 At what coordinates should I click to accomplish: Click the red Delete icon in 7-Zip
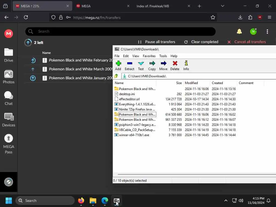pos(175,63)
